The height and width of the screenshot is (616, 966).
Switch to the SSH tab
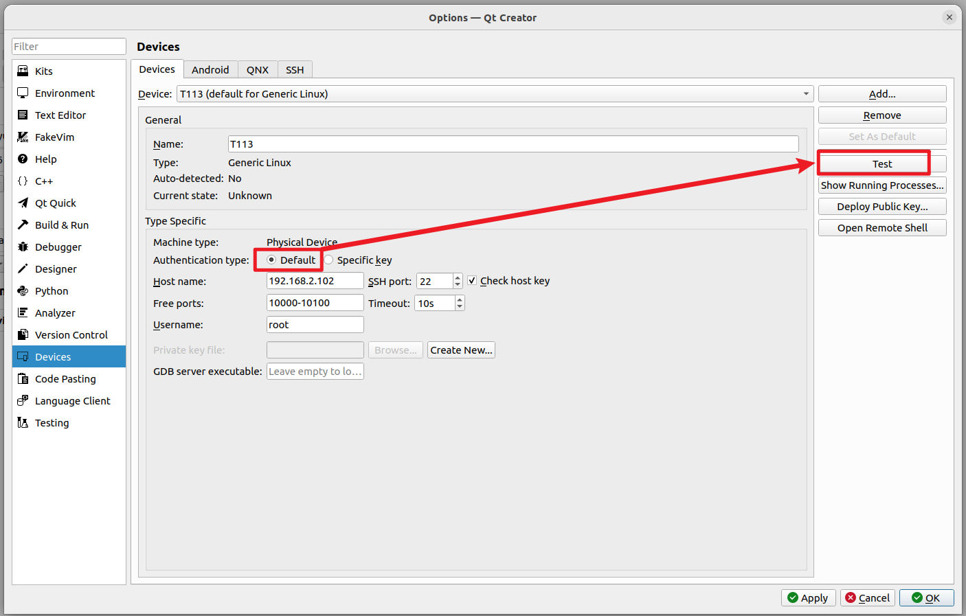295,70
